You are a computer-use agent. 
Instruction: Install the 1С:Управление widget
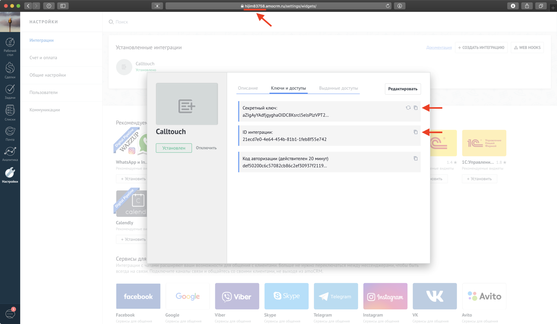tap(479, 179)
